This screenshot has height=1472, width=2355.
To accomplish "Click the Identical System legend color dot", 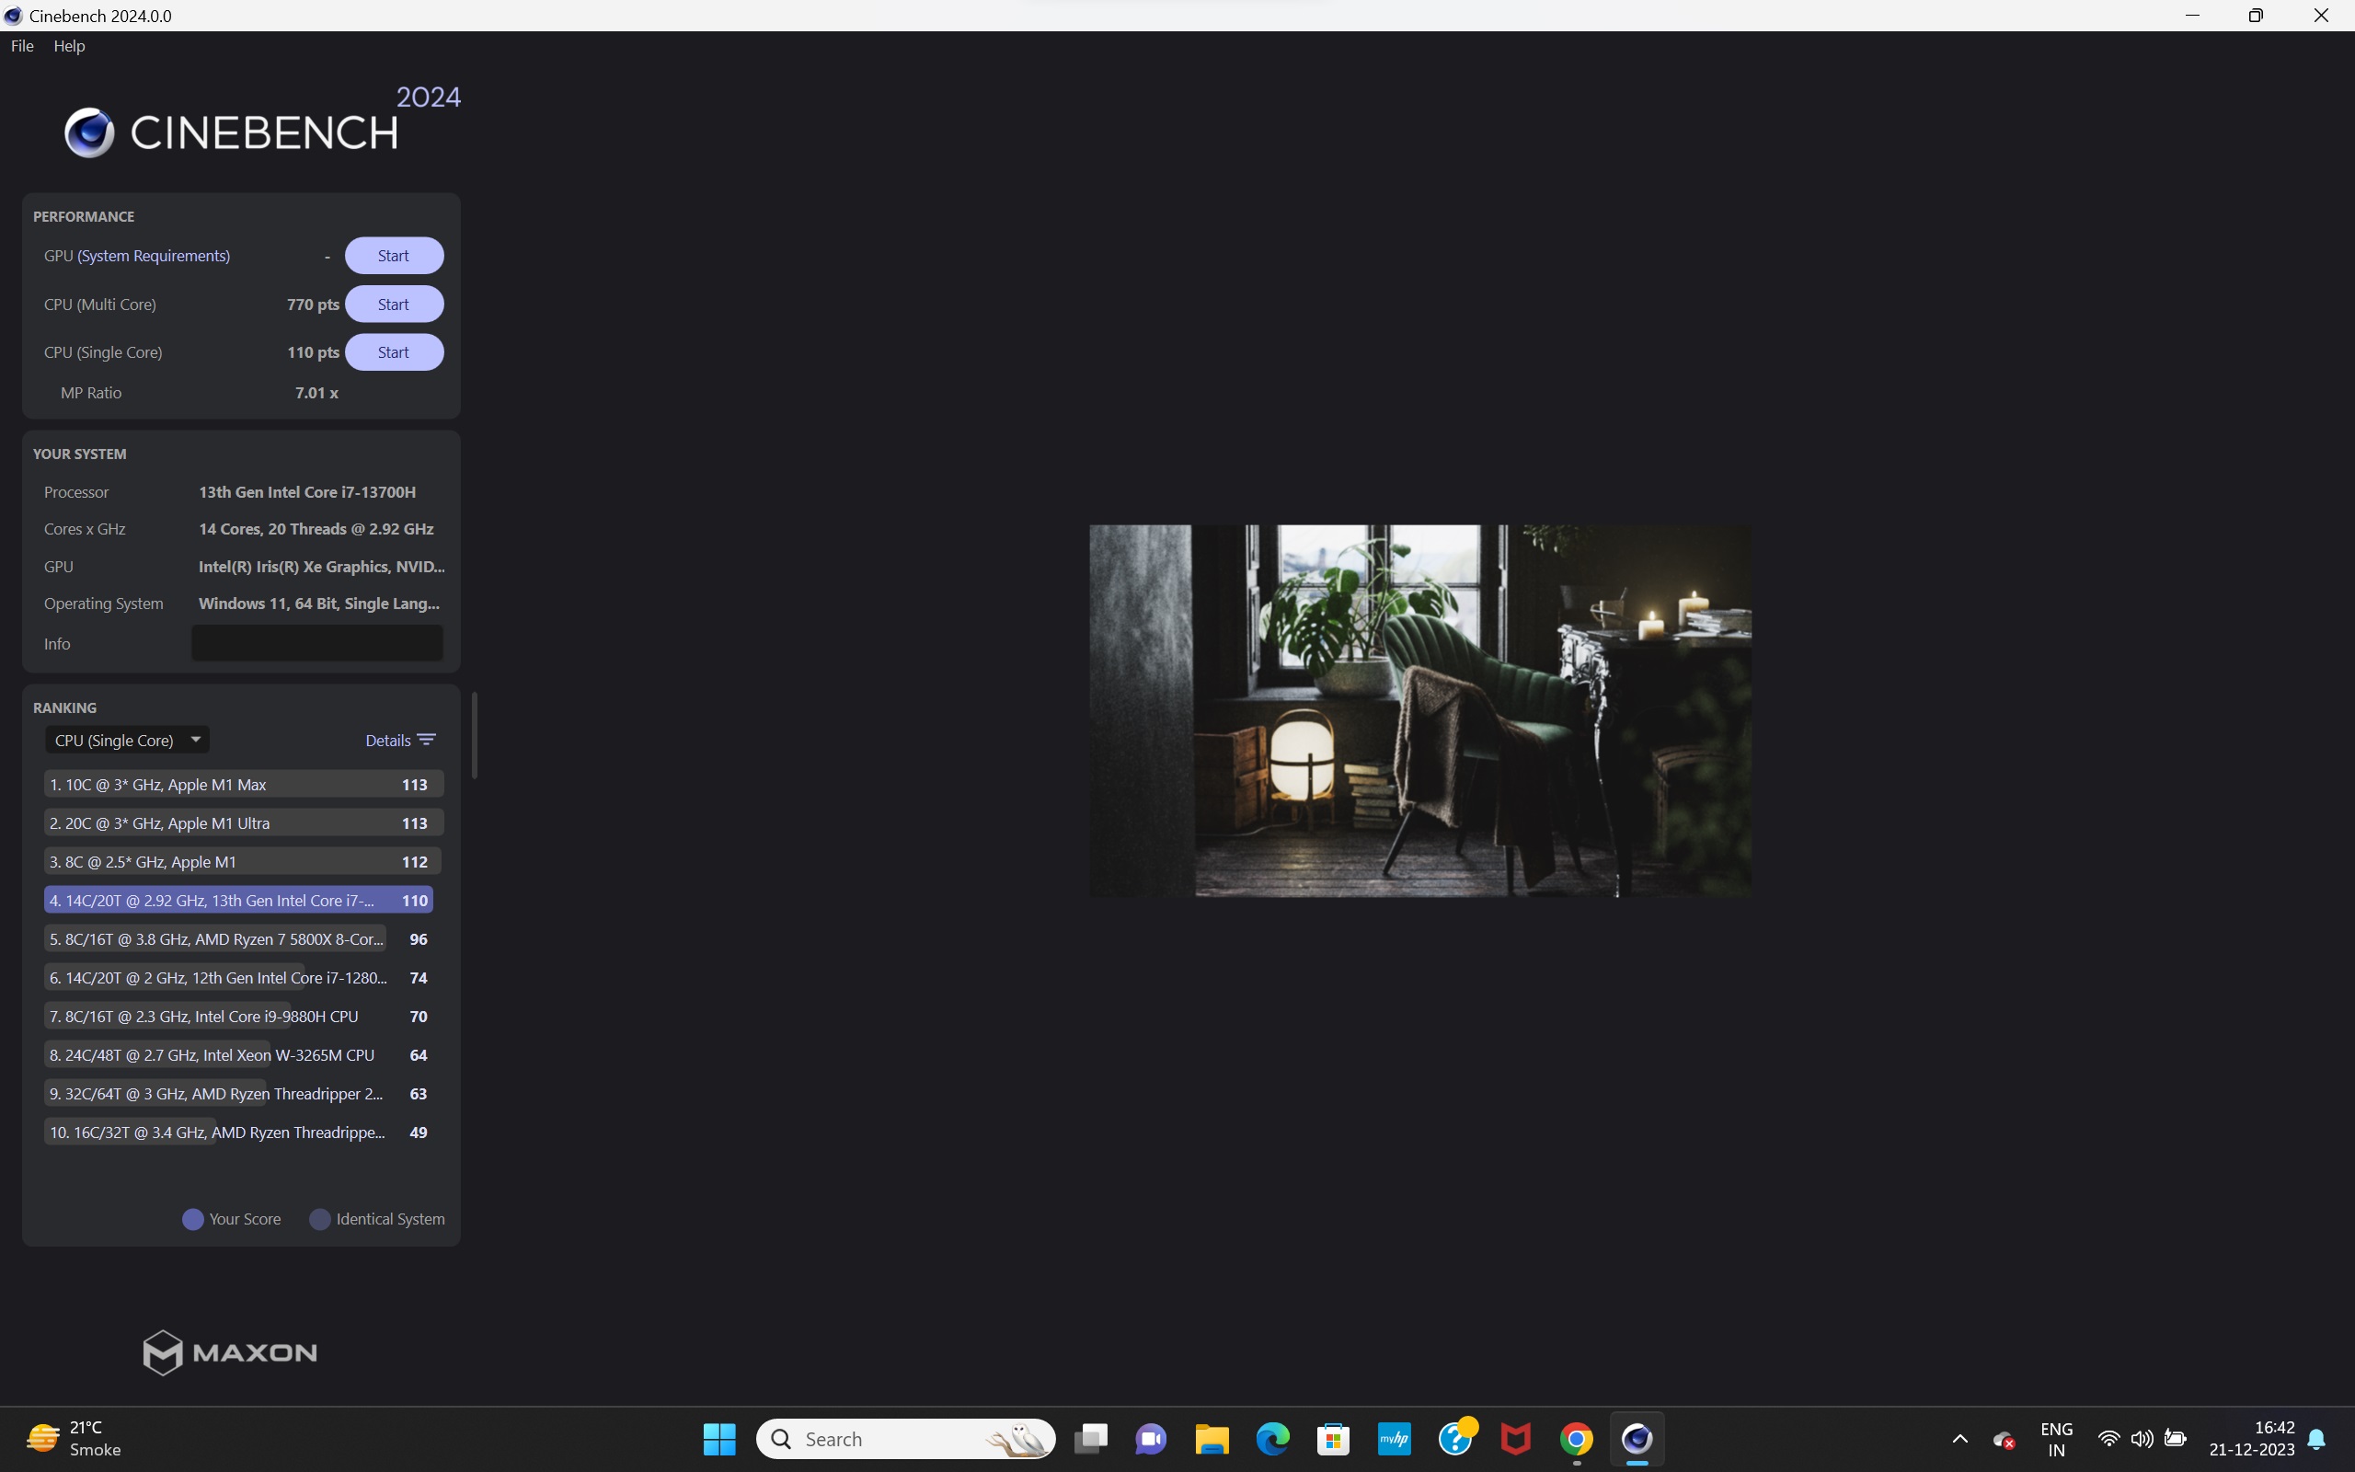I will click(319, 1219).
